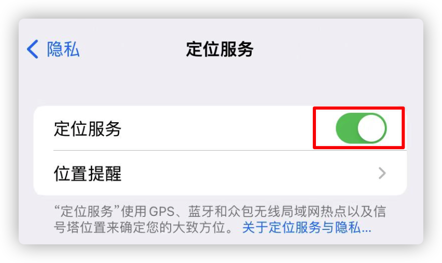Viewport: 442px width, 263px height.
Task: Open the 关于定位服务与隐私 link
Action: (307, 227)
